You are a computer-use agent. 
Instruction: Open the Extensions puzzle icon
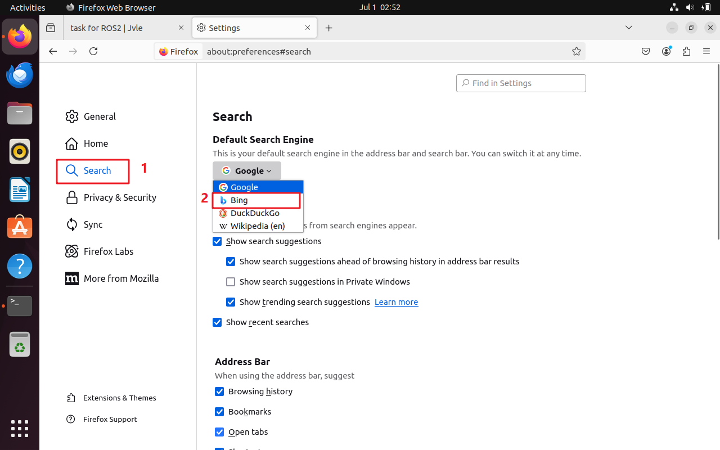[x=686, y=51]
